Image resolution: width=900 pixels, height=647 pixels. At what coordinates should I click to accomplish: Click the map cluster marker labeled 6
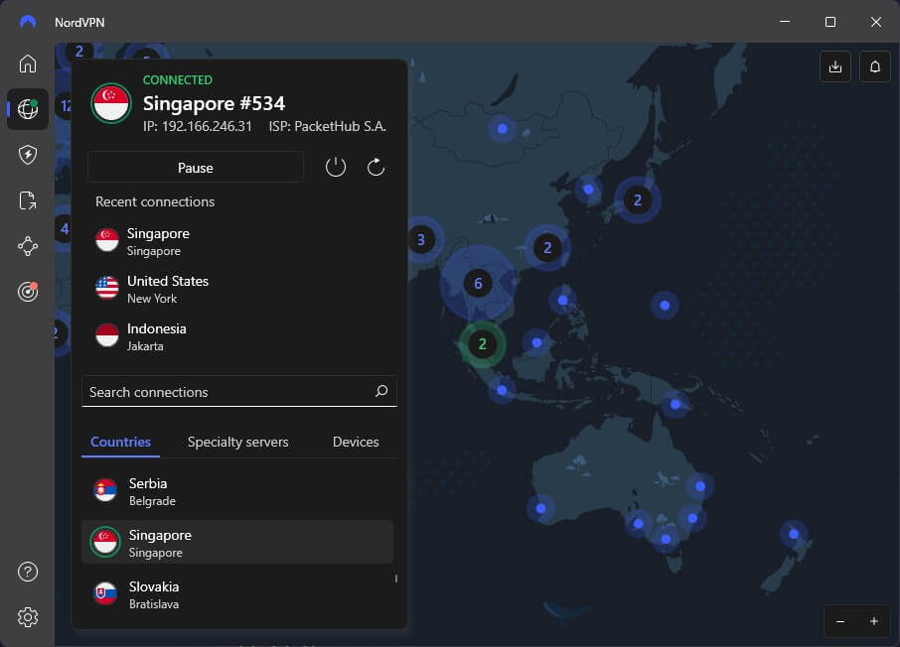478,284
